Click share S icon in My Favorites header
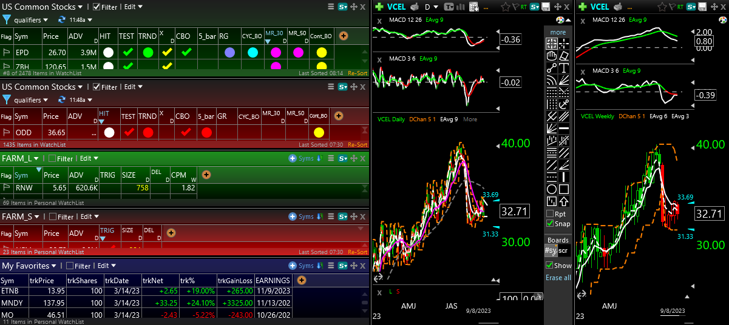 coord(344,266)
